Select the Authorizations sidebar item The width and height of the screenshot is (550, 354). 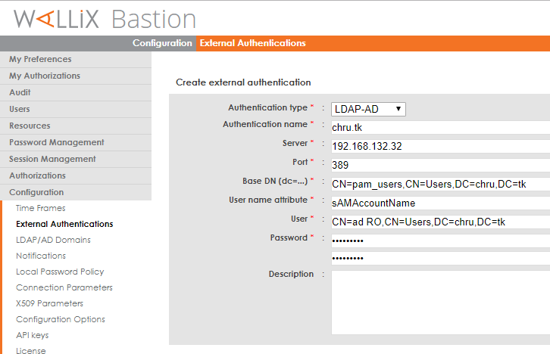pyautogui.click(x=37, y=175)
